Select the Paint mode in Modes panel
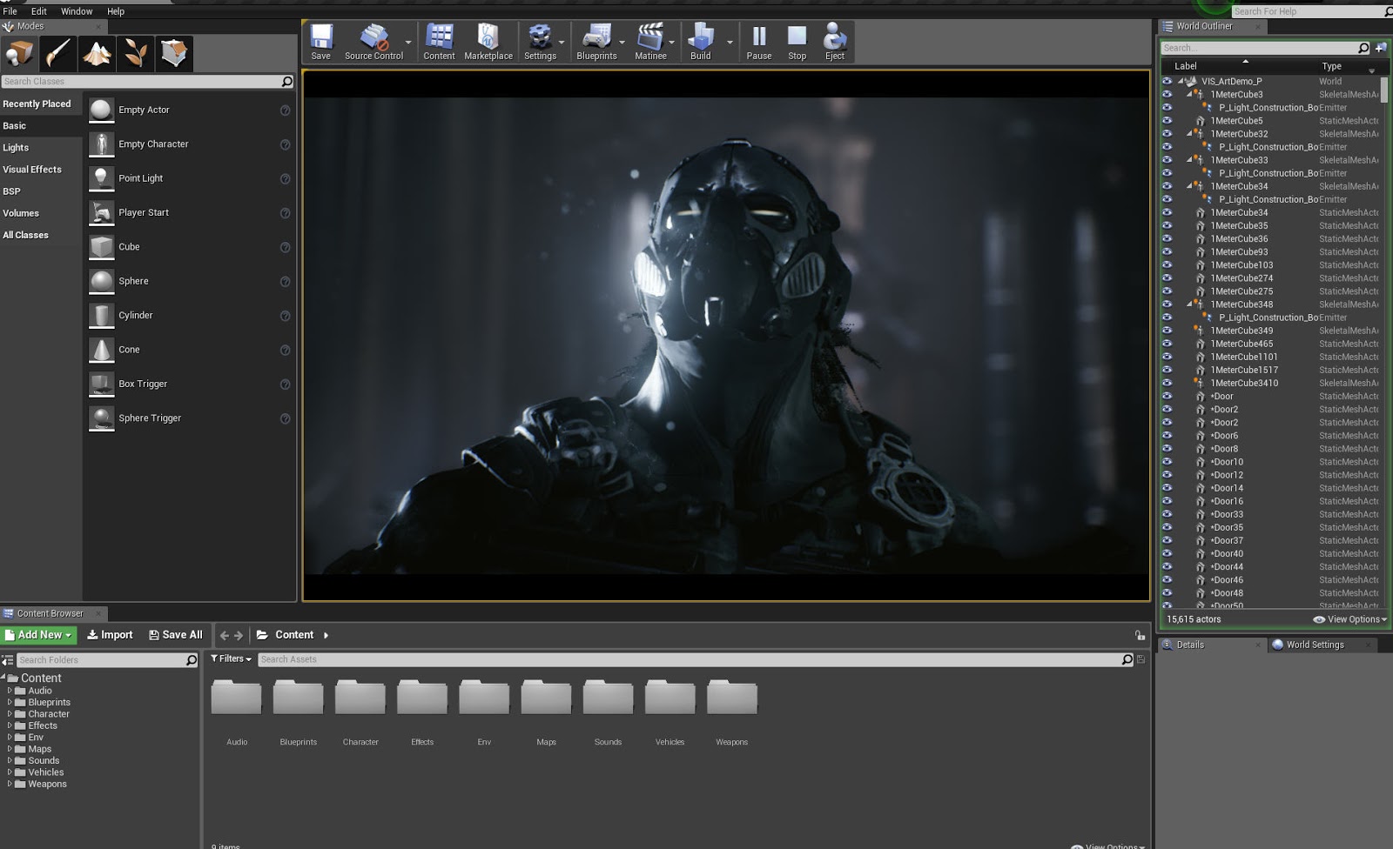The height and width of the screenshot is (849, 1393). point(57,53)
